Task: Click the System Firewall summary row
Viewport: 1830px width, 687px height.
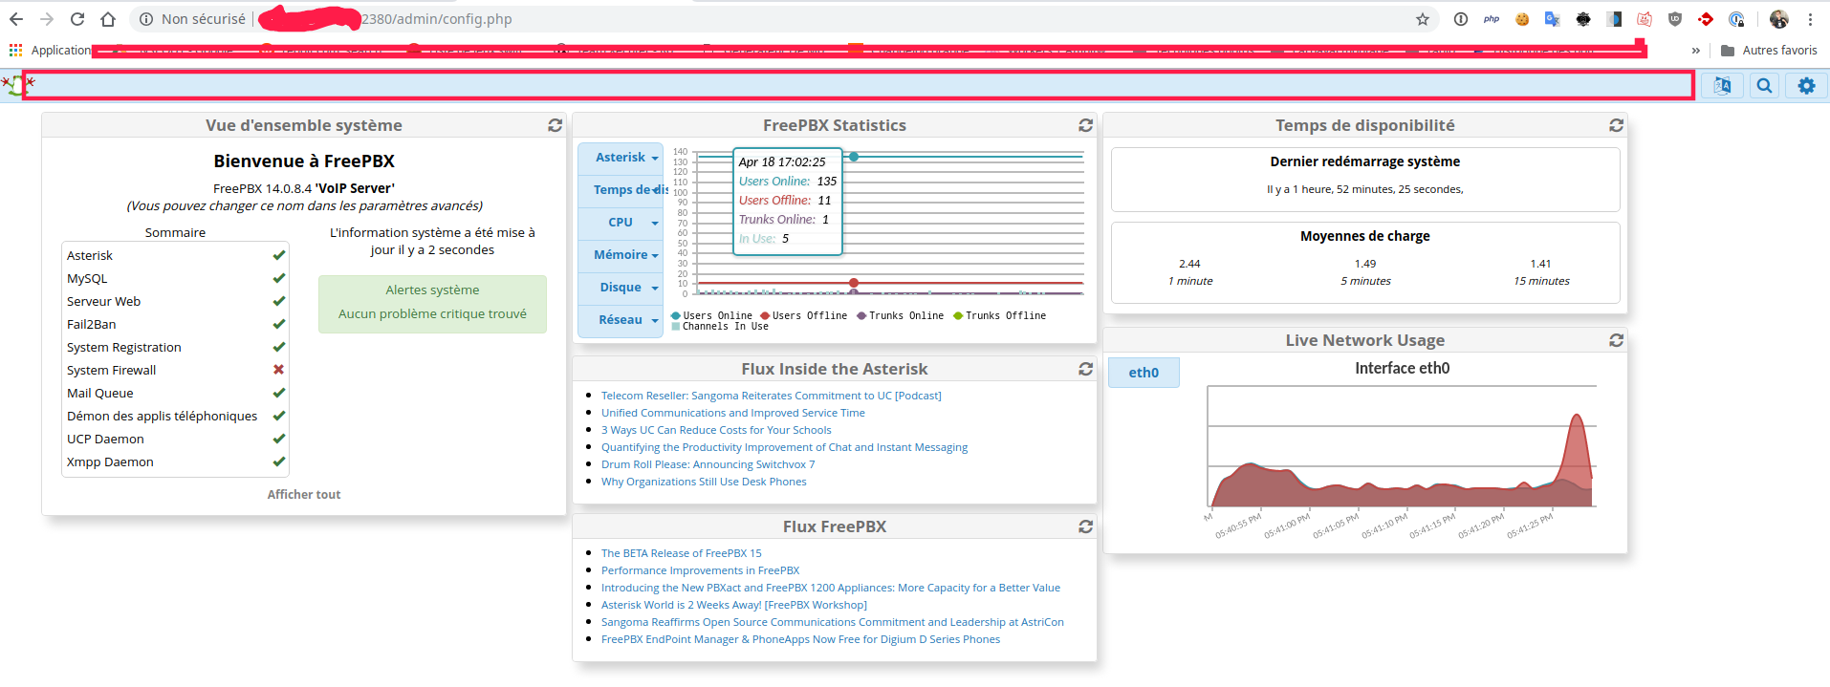Action: coord(175,370)
